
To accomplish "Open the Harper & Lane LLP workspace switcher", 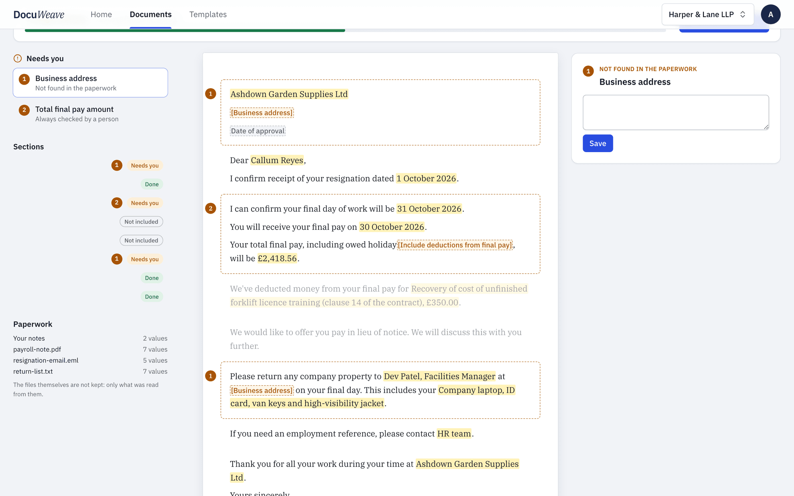I will (708, 14).
